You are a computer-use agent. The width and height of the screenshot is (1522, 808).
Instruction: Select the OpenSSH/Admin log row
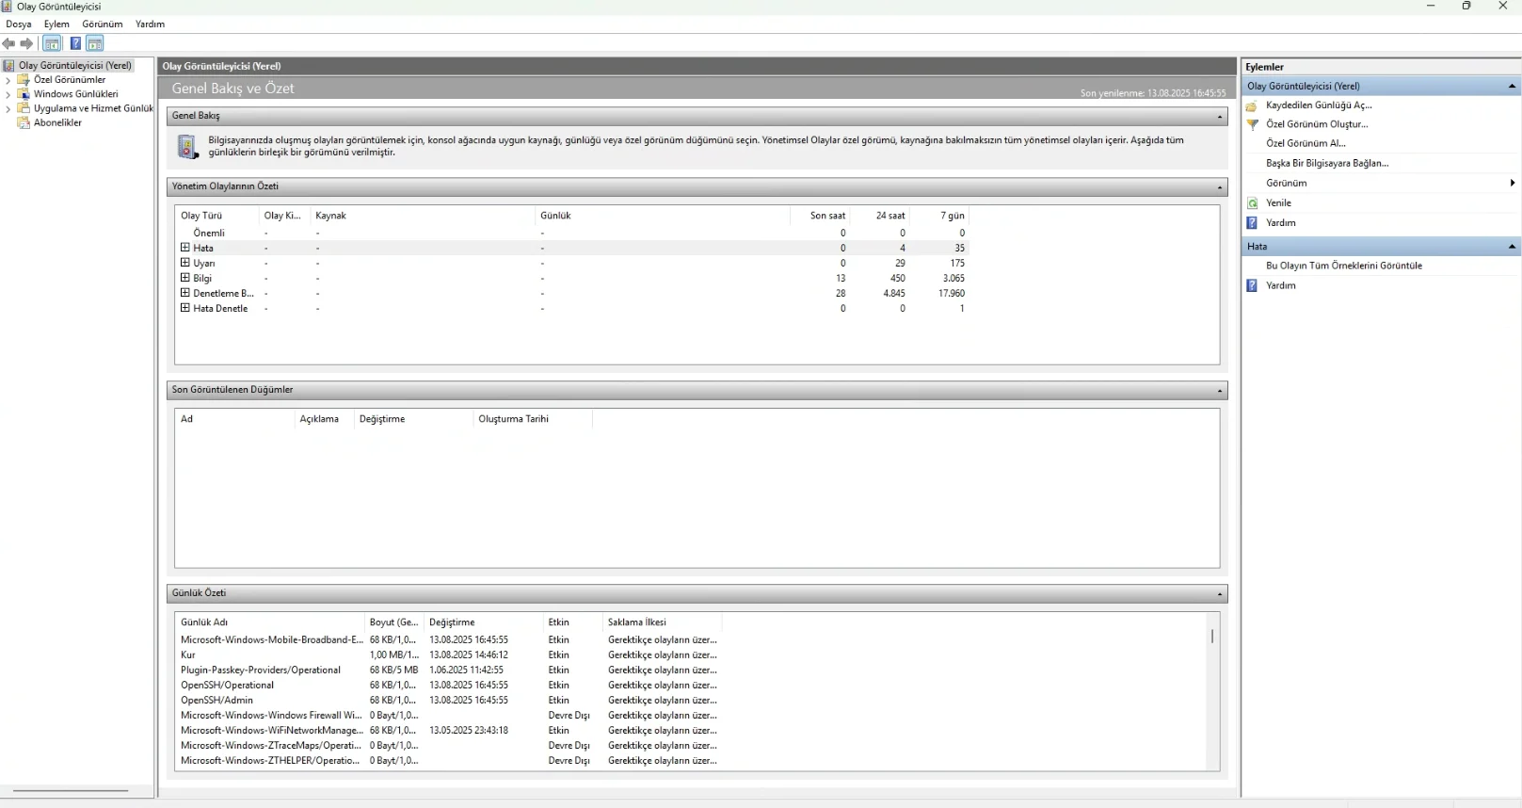click(449, 700)
